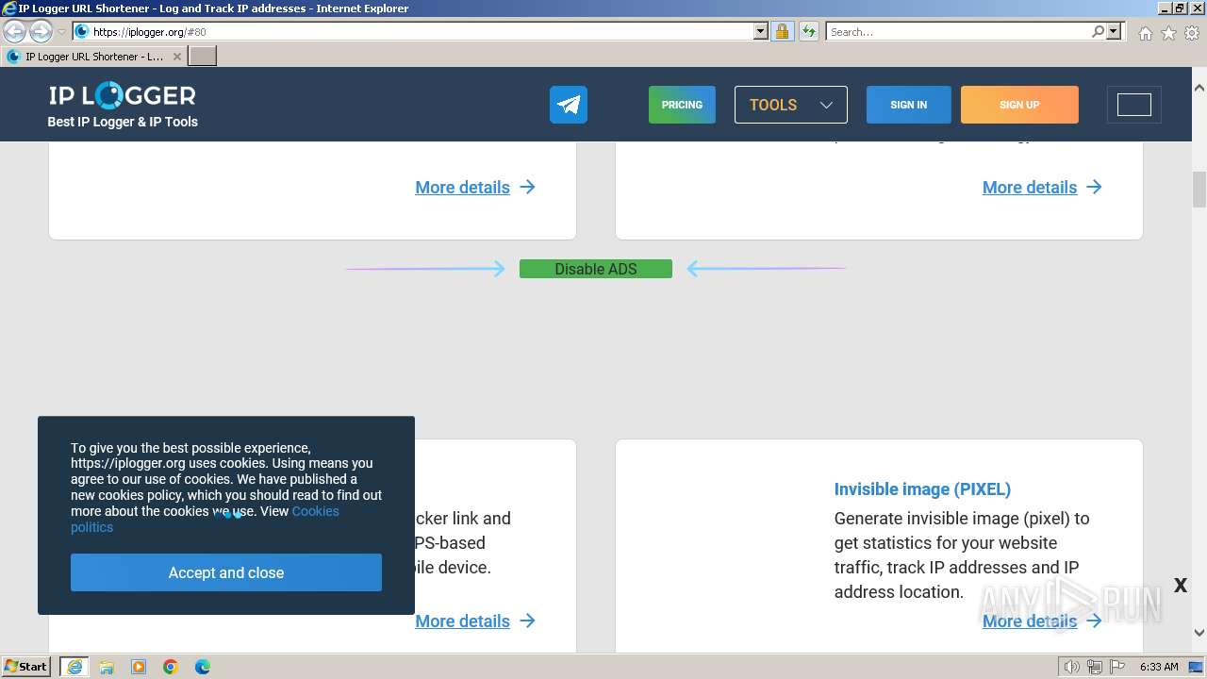This screenshot has height=679, width=1207.
Task: Click the Show desktop button
Action: 1197,667
